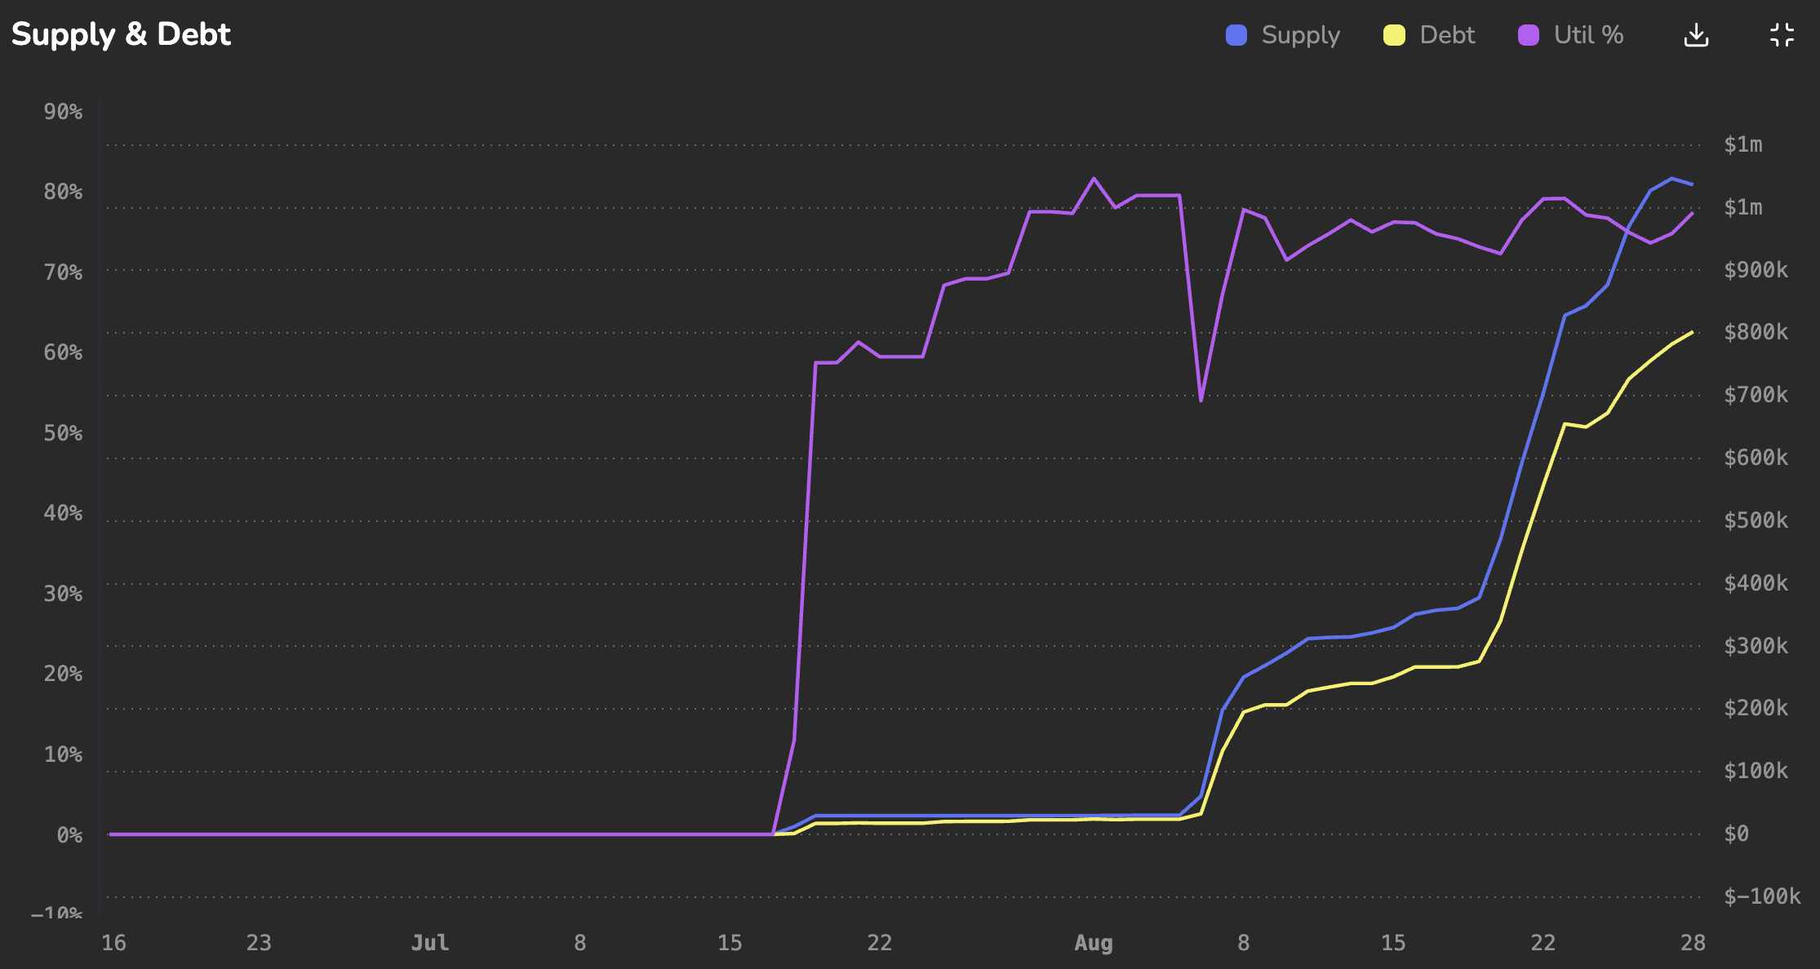The image size is (1820, 969).
Task: Click the Supply & Debt chart title
Action: tap(121, 34)
